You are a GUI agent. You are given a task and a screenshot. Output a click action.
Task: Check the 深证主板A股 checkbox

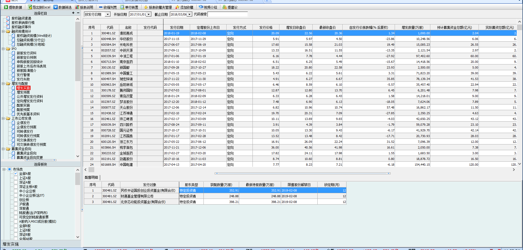coord(16,187)
